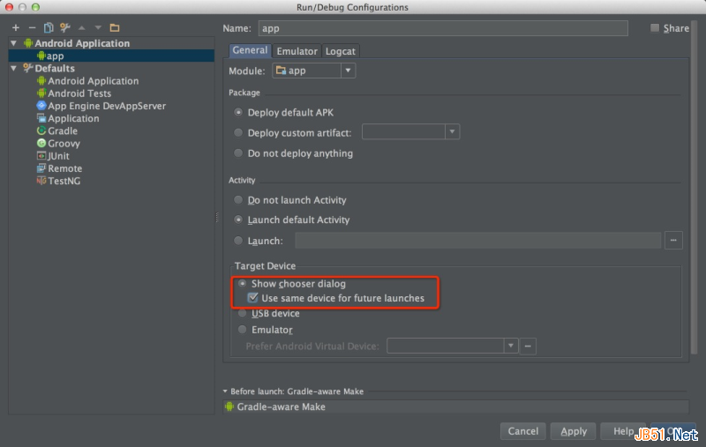Collapse the Defaults tree group
706x447 pixels.
tap(14, 69)
